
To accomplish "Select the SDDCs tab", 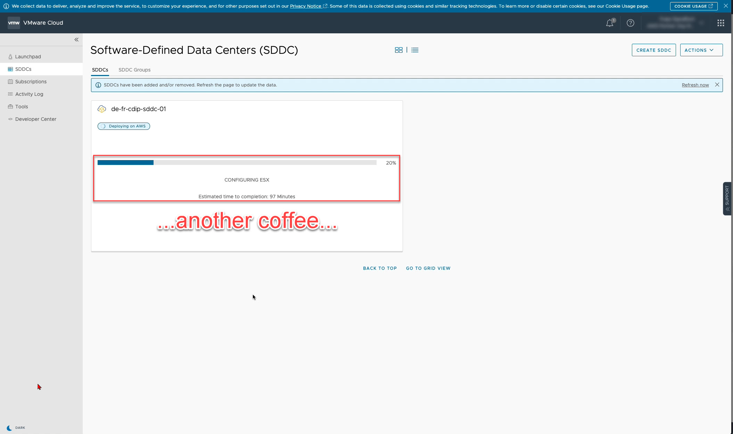I will coord(100,70).
